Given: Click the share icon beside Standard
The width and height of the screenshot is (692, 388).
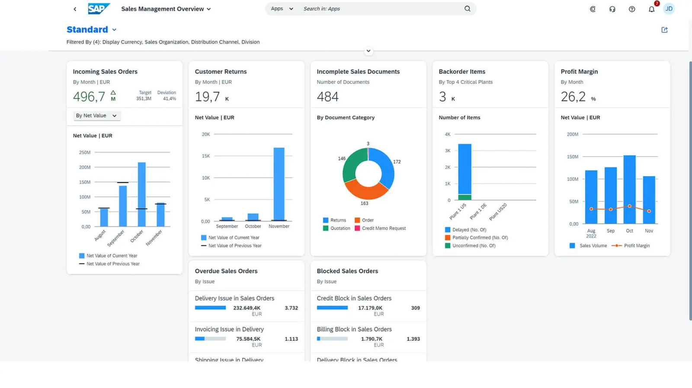Looking at the screenshot, I should [x=664, y=30].
